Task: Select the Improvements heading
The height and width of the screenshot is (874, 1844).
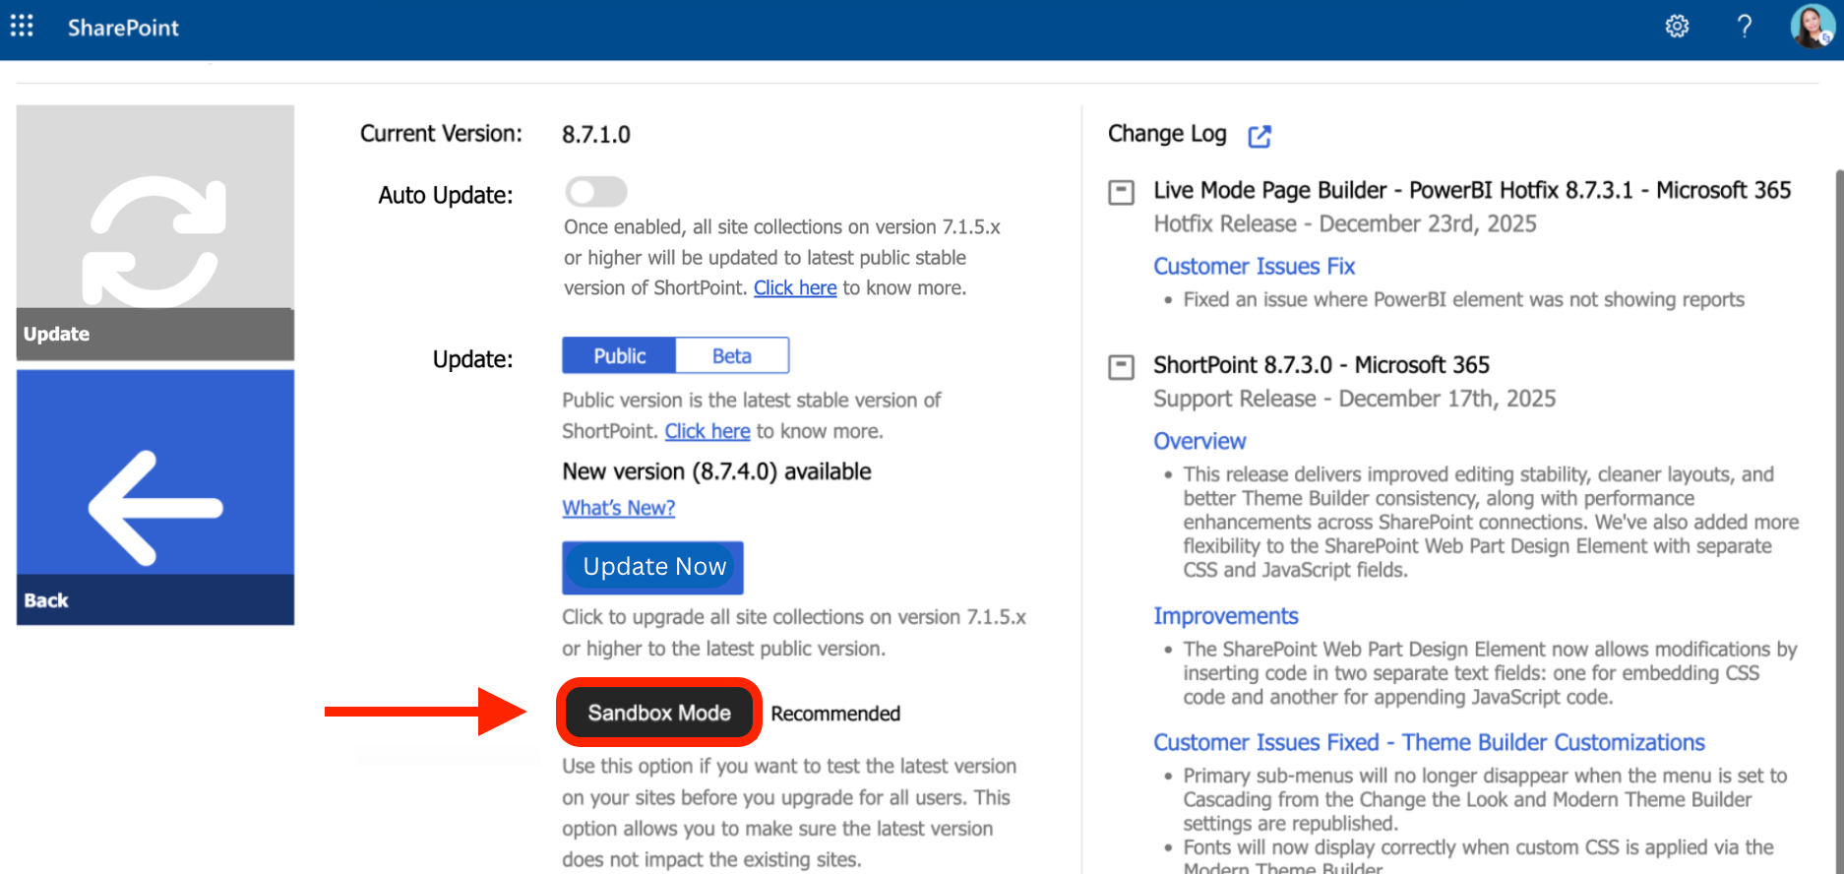Action: (1226, 616)
